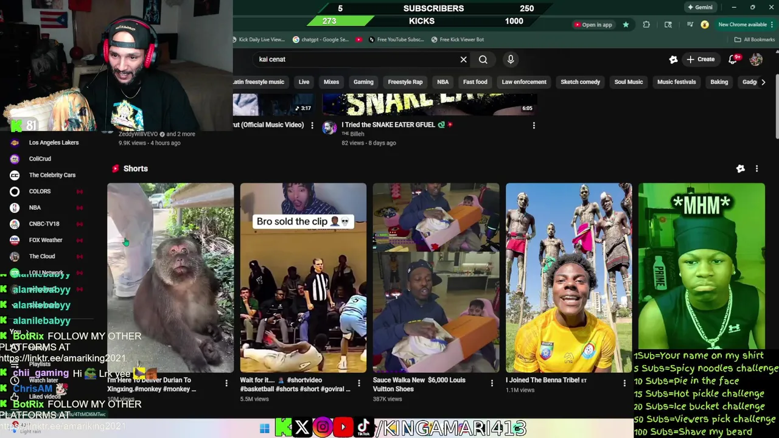Click the YouTube icon bookmark in bookmarks bar
This screenshot has height=438, width=779.
coord(359,40)
